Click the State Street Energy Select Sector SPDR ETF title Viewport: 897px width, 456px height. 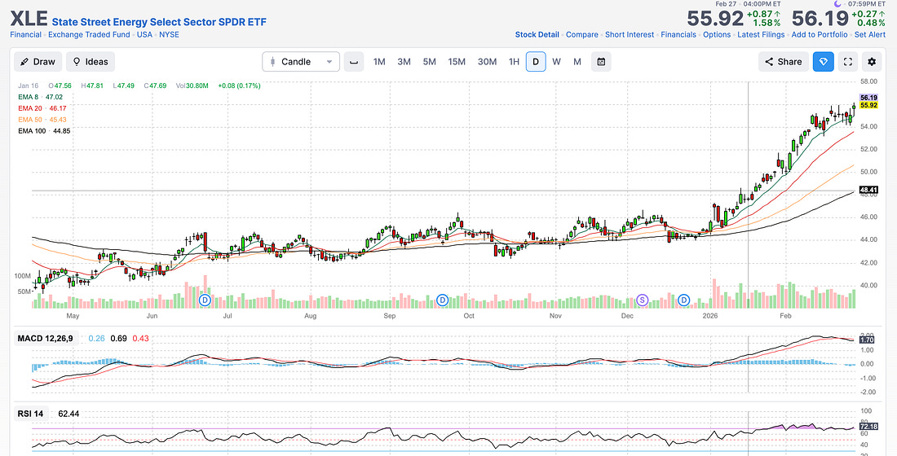tap(159, 22)
